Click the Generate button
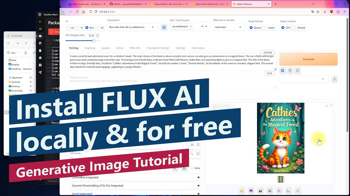The image size is (350, 196). pyautogui.click(x=308, y=59)
